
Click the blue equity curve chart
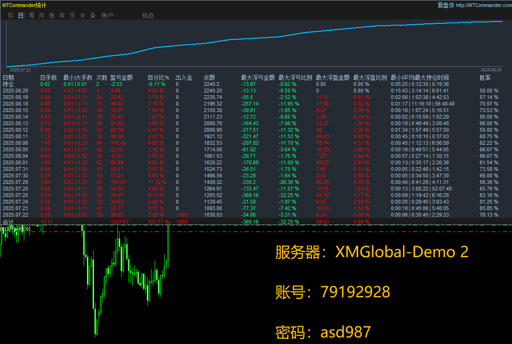coord(254,44)
